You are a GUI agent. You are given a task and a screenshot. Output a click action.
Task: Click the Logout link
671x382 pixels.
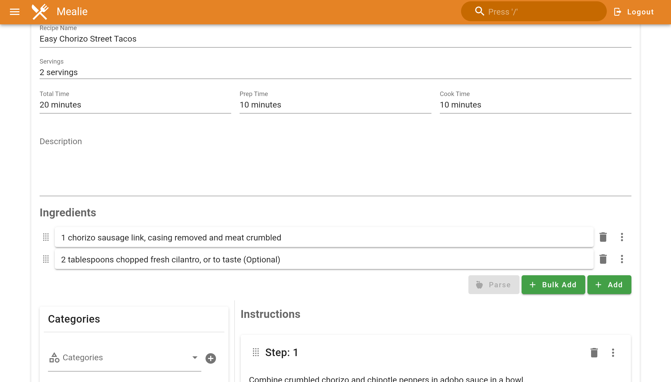point(634,12)
